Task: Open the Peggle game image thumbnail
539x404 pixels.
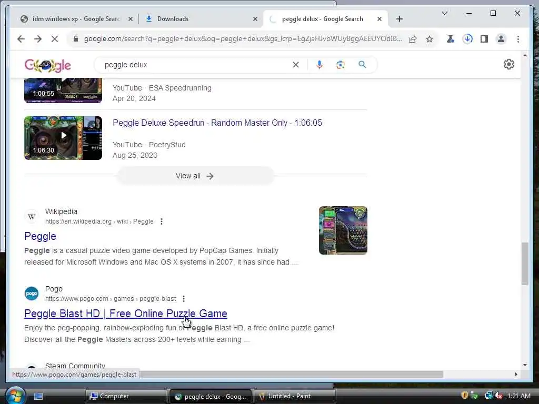Action: pyautogui.click(x=343, y=230)
